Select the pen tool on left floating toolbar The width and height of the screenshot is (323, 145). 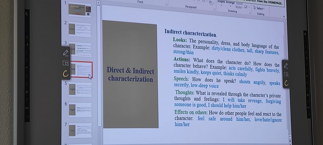pos(65,52)
